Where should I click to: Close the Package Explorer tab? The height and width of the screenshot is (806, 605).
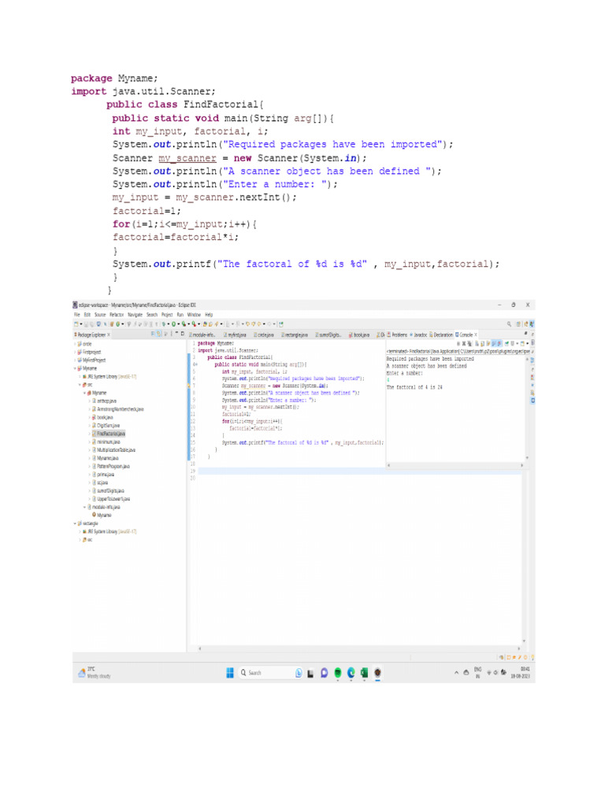pyautogui.click(x=109, y=334)
